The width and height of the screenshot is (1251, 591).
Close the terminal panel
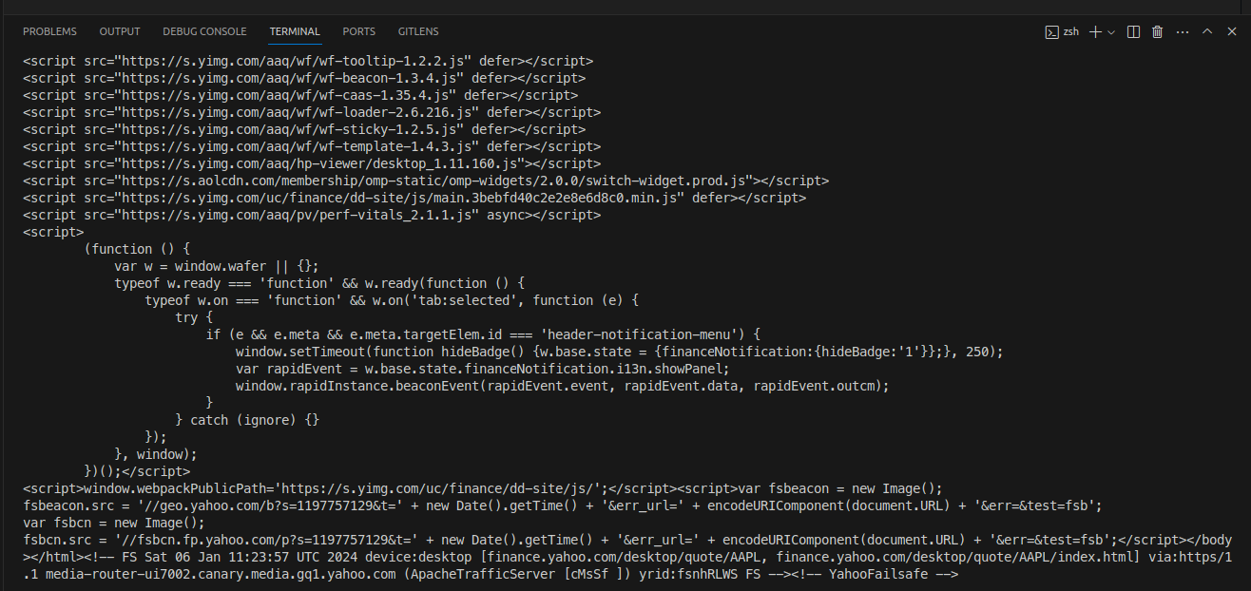(x=1232, y=31)
